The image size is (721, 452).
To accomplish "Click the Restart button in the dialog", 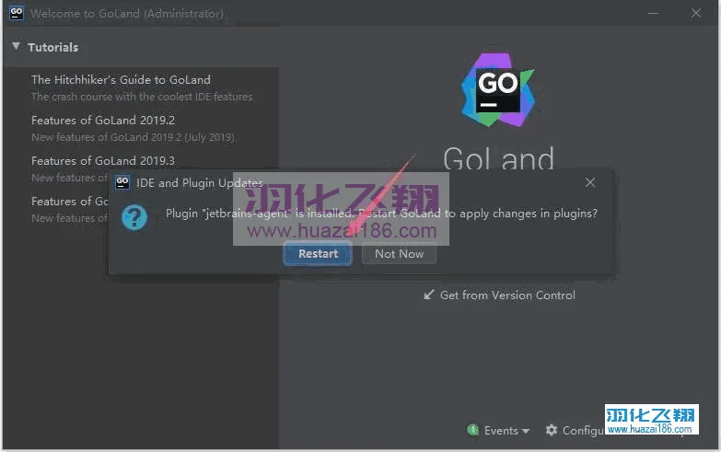I will pos(318,254).
